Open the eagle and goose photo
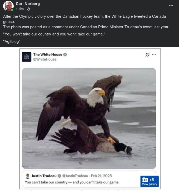This screenshot has height=191, width=179. click(89, 119)
